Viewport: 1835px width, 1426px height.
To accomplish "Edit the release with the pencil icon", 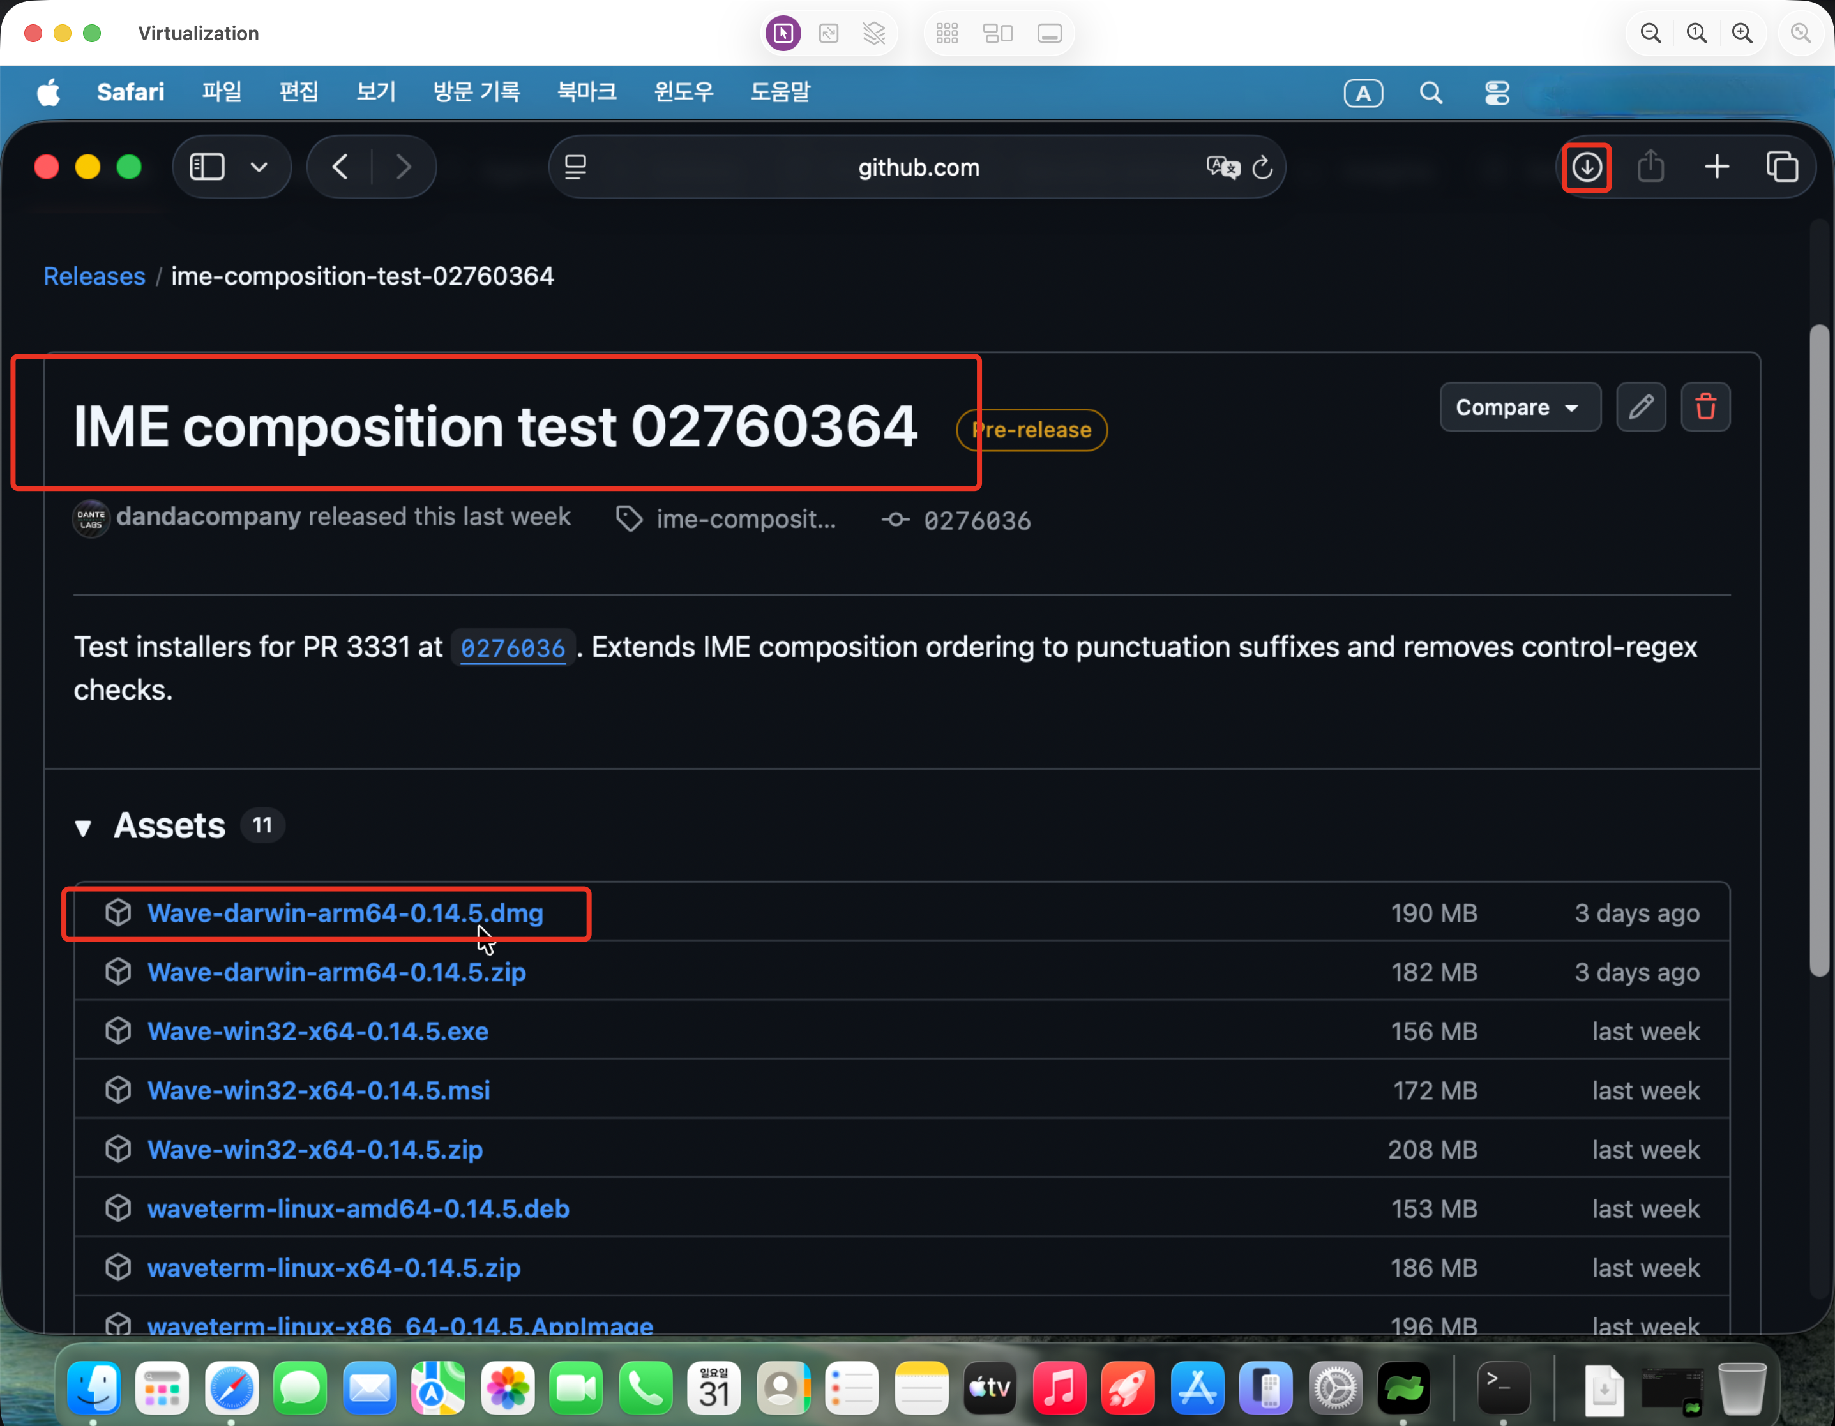I will pos(1641,407).
